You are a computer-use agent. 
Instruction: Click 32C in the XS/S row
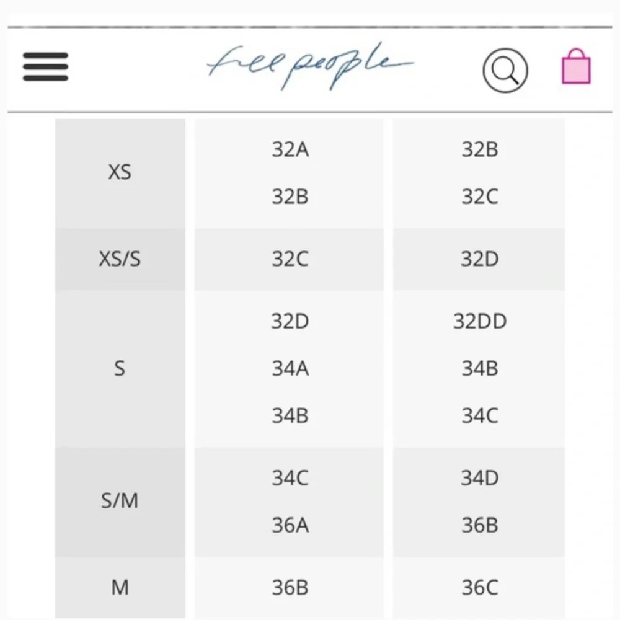pyautogui.click(x=290, y=259)
